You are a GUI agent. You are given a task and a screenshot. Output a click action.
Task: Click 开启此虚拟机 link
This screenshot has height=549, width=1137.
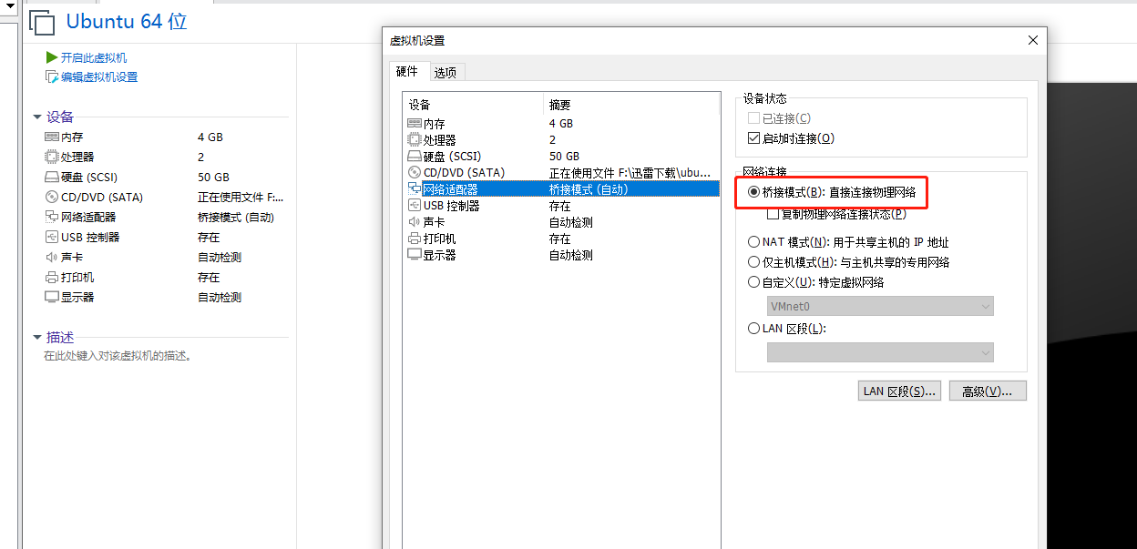click(x=94, y=57)
